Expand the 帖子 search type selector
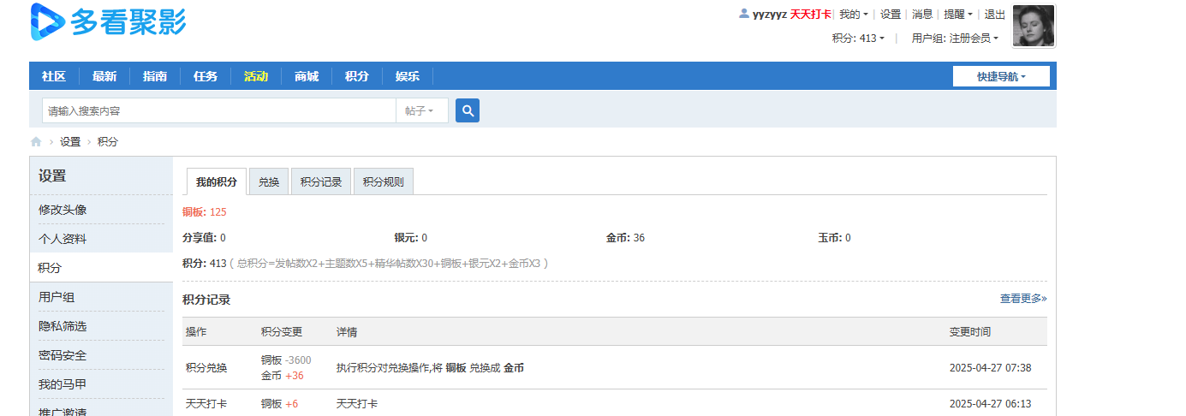 (420, 111)
